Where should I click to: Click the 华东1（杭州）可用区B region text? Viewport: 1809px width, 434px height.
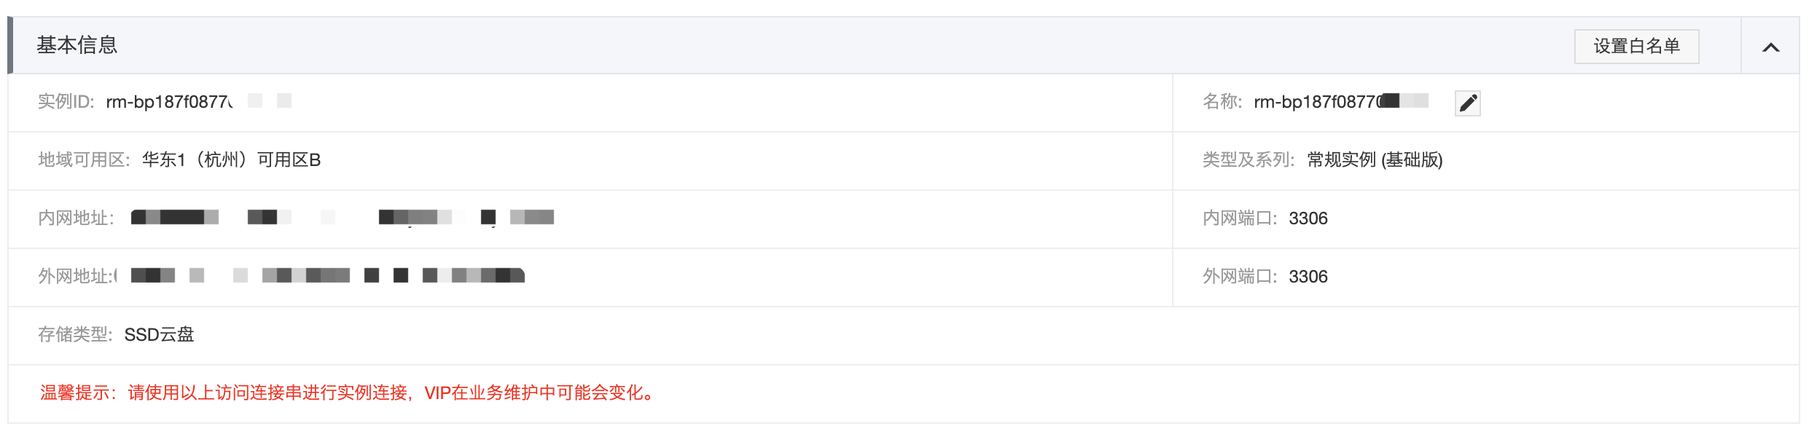[231, 160]
